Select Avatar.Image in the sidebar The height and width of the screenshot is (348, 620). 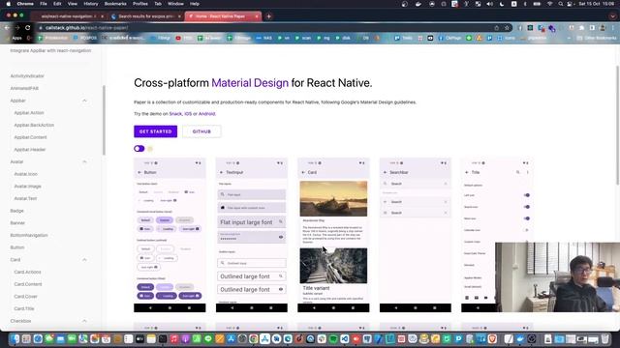tap(28, 187)
